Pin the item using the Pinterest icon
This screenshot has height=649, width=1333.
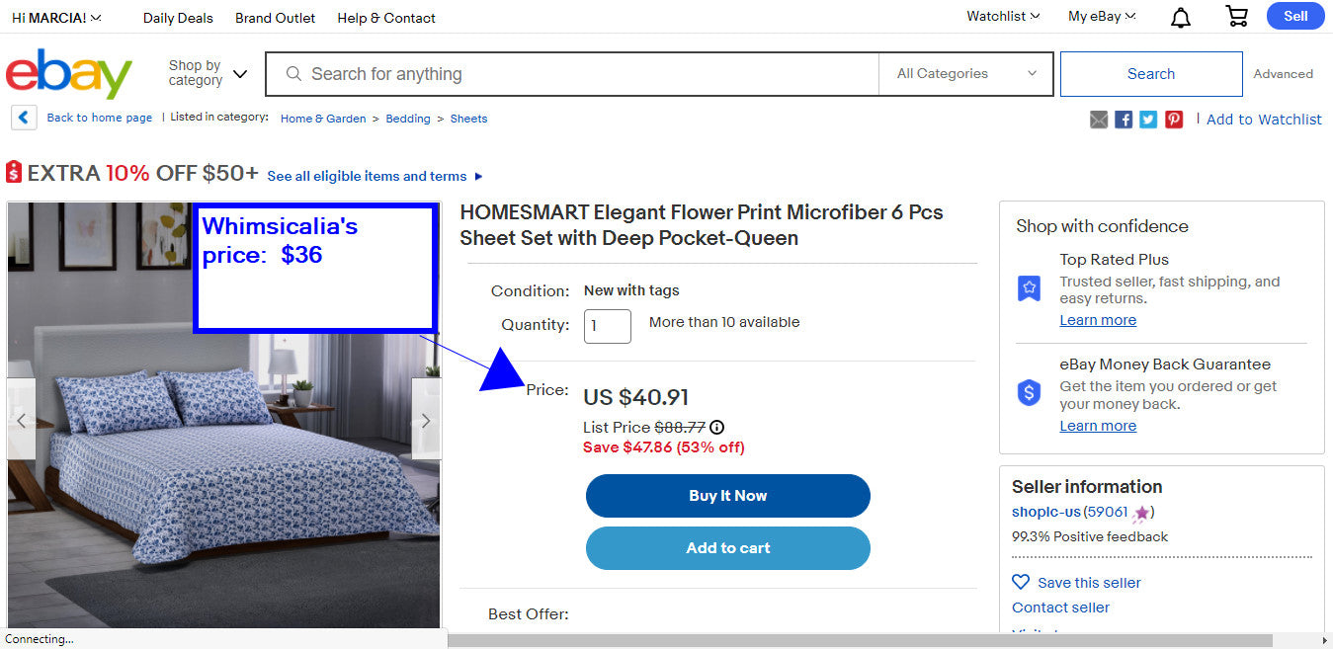pos(1173,119)
